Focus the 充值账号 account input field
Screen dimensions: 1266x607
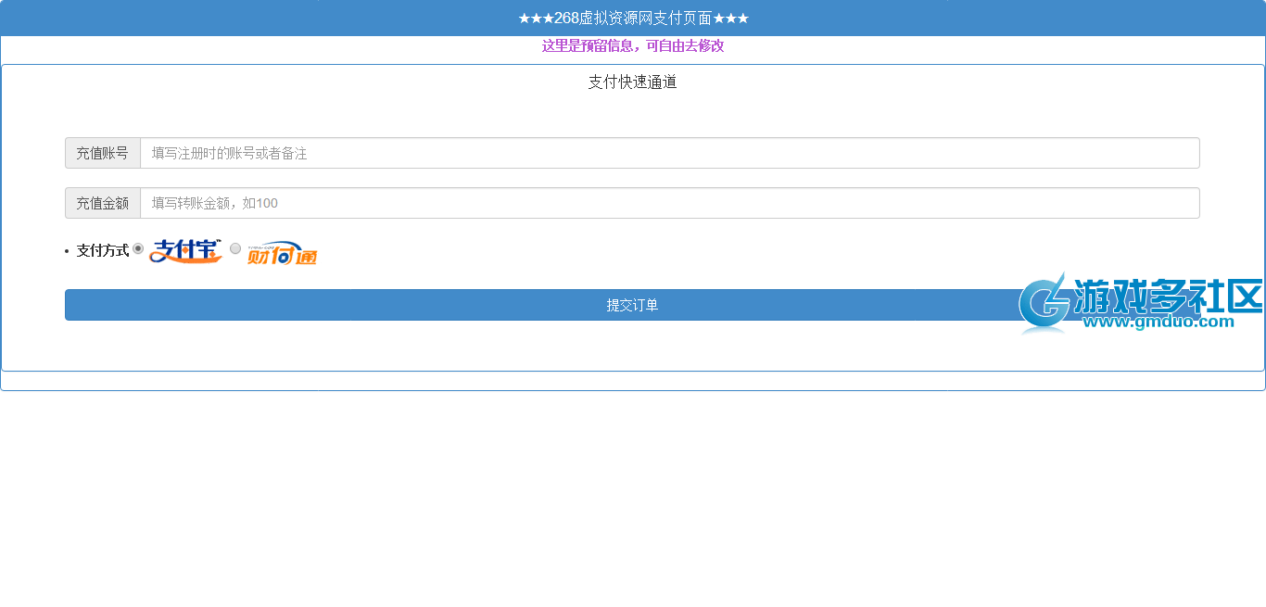pos(670,153)
